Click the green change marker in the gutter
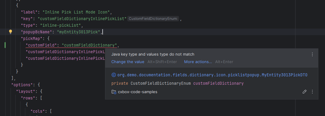 tap(5, 45)
